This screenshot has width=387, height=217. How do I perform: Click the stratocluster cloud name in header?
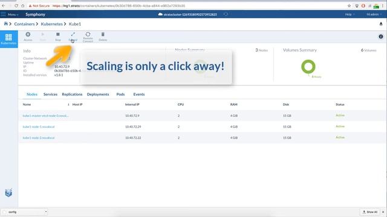click(x=187, y=14)
